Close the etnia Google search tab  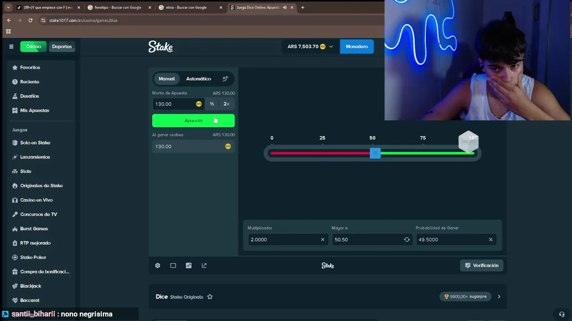click(x=221, y=8)
